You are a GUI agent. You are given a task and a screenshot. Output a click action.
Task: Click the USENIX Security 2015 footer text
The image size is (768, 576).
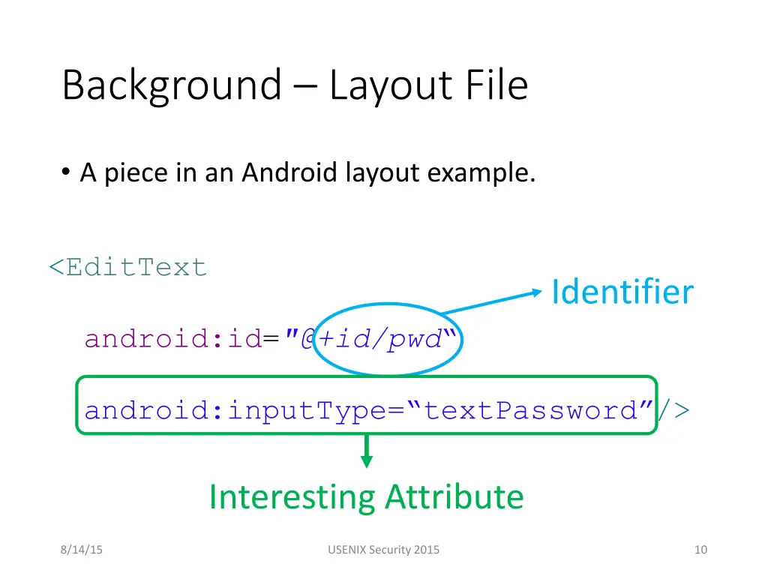(x=383, y=549)
